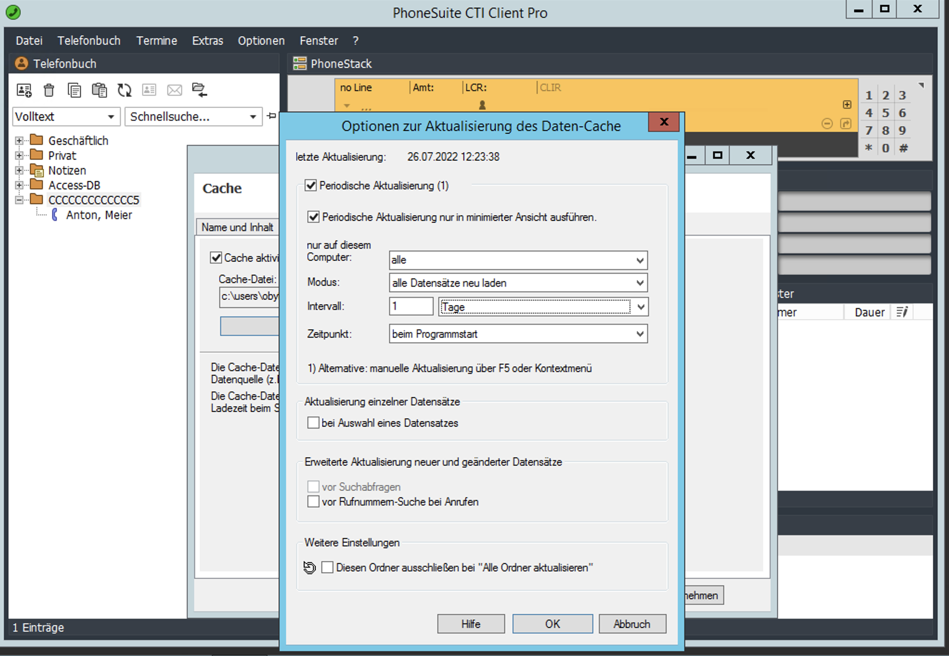Switch to Name und Inhalt tab
Viewport: 949px width, 656px height.
pyautogui.click(x=237, y=227)
